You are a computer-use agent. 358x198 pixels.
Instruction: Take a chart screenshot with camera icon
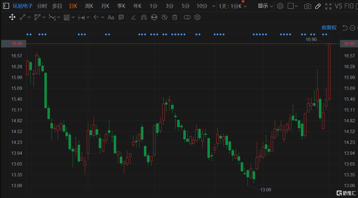click(308, 6)
